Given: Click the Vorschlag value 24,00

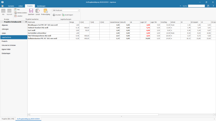Looking at the screenshot, I should coord(168,38).
